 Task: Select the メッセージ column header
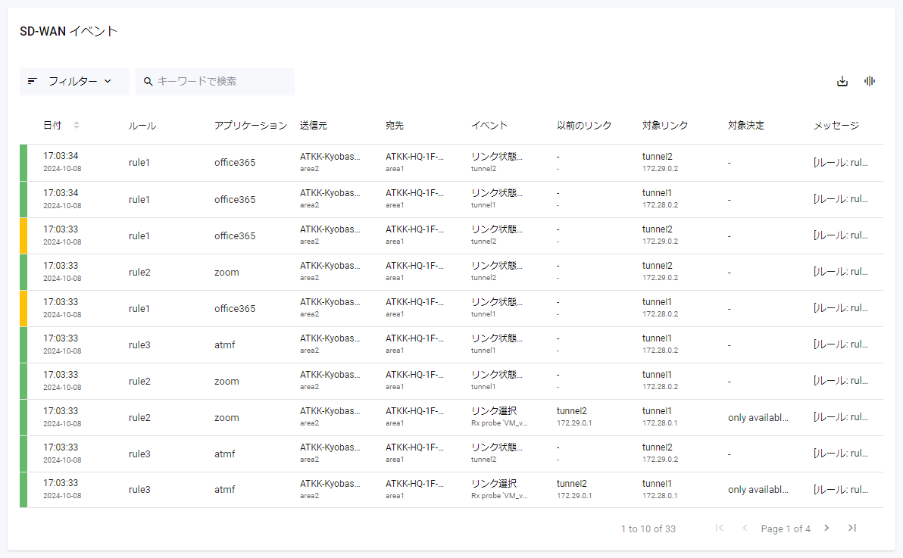(x=836, y=126)
